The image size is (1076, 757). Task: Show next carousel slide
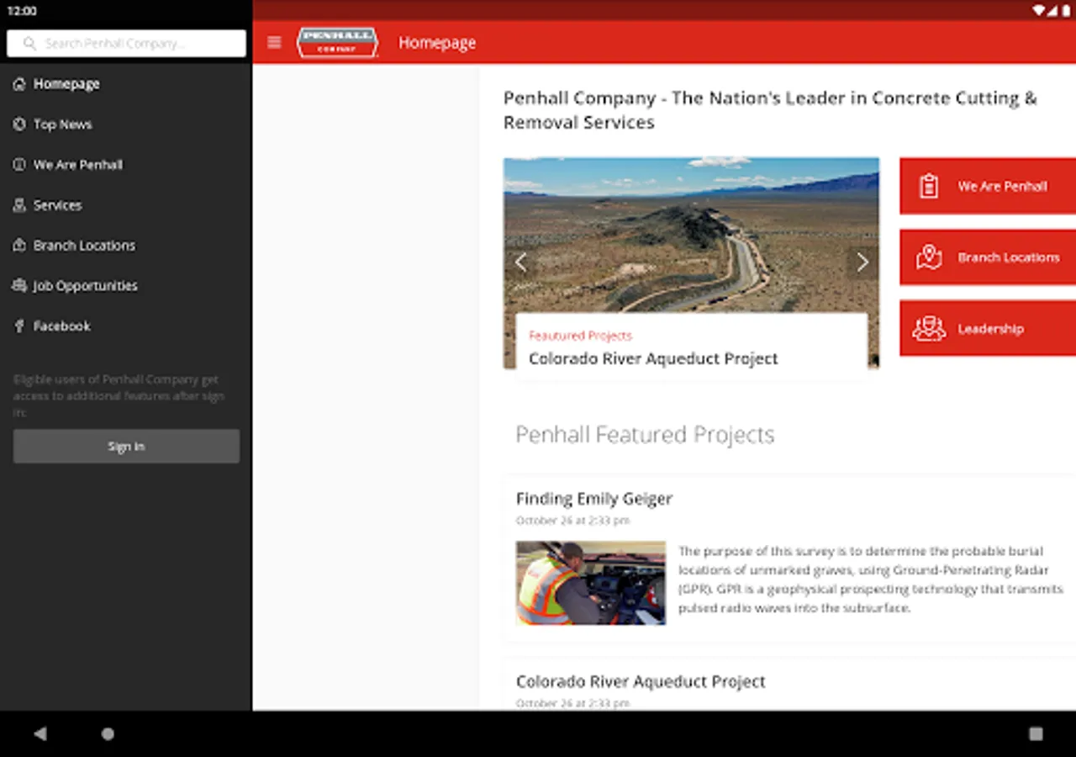pos(862,262)
